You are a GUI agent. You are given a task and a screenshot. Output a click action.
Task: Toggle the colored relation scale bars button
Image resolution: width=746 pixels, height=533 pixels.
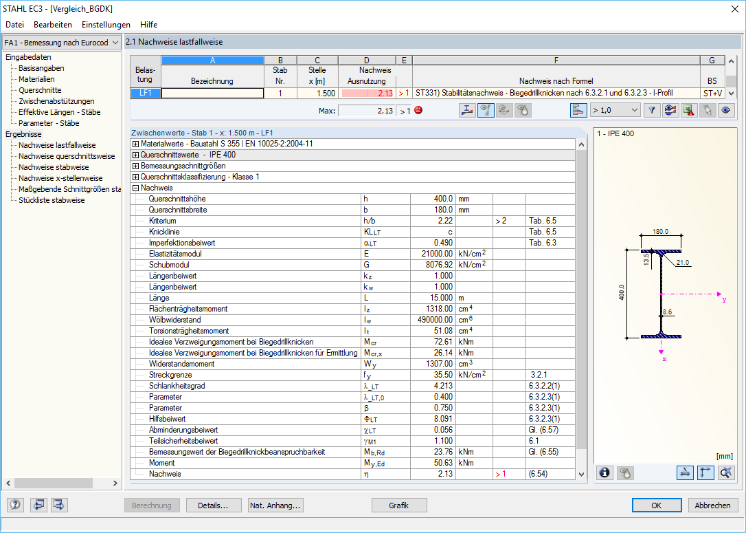(578, 111)
